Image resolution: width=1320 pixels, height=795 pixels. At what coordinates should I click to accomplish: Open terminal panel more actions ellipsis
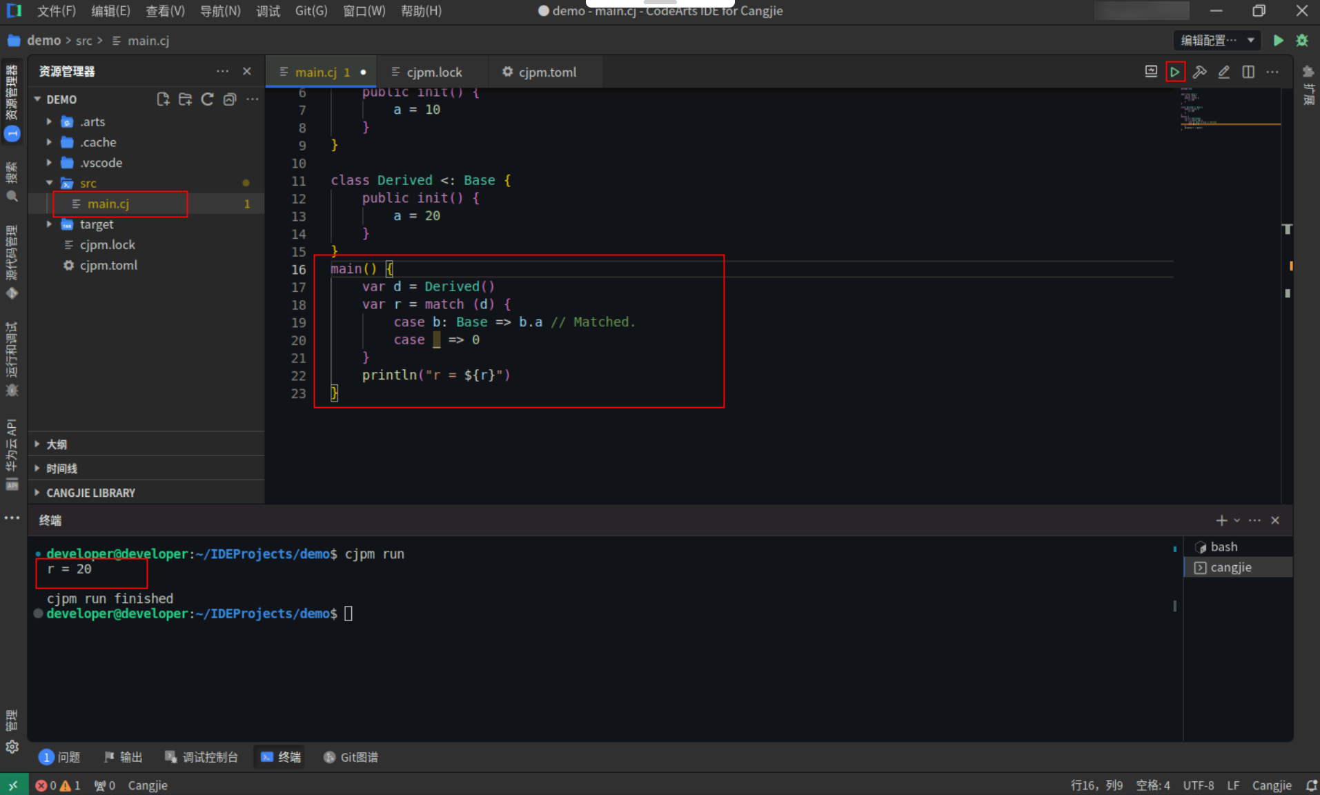[x=1254, y=520]
